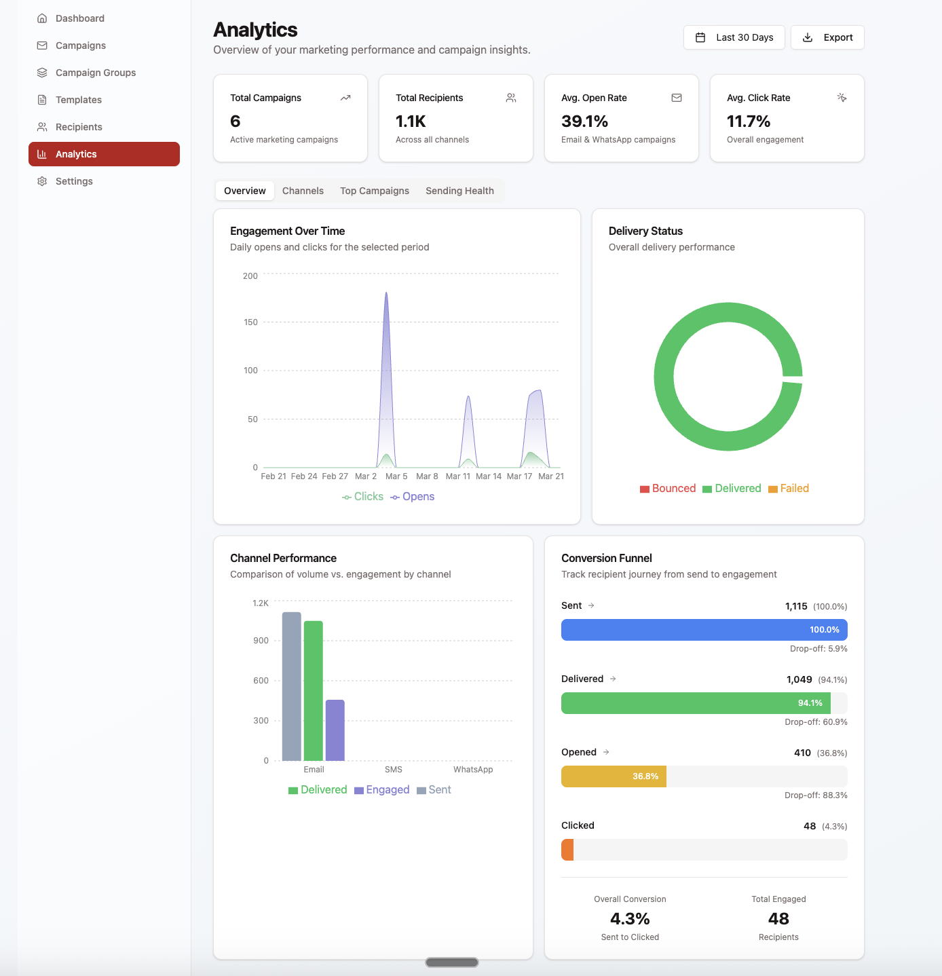The width and height of the screenshot is (942, 976).
Task: Toggle Delivered in channel performance legend
Action: (318, 790)
